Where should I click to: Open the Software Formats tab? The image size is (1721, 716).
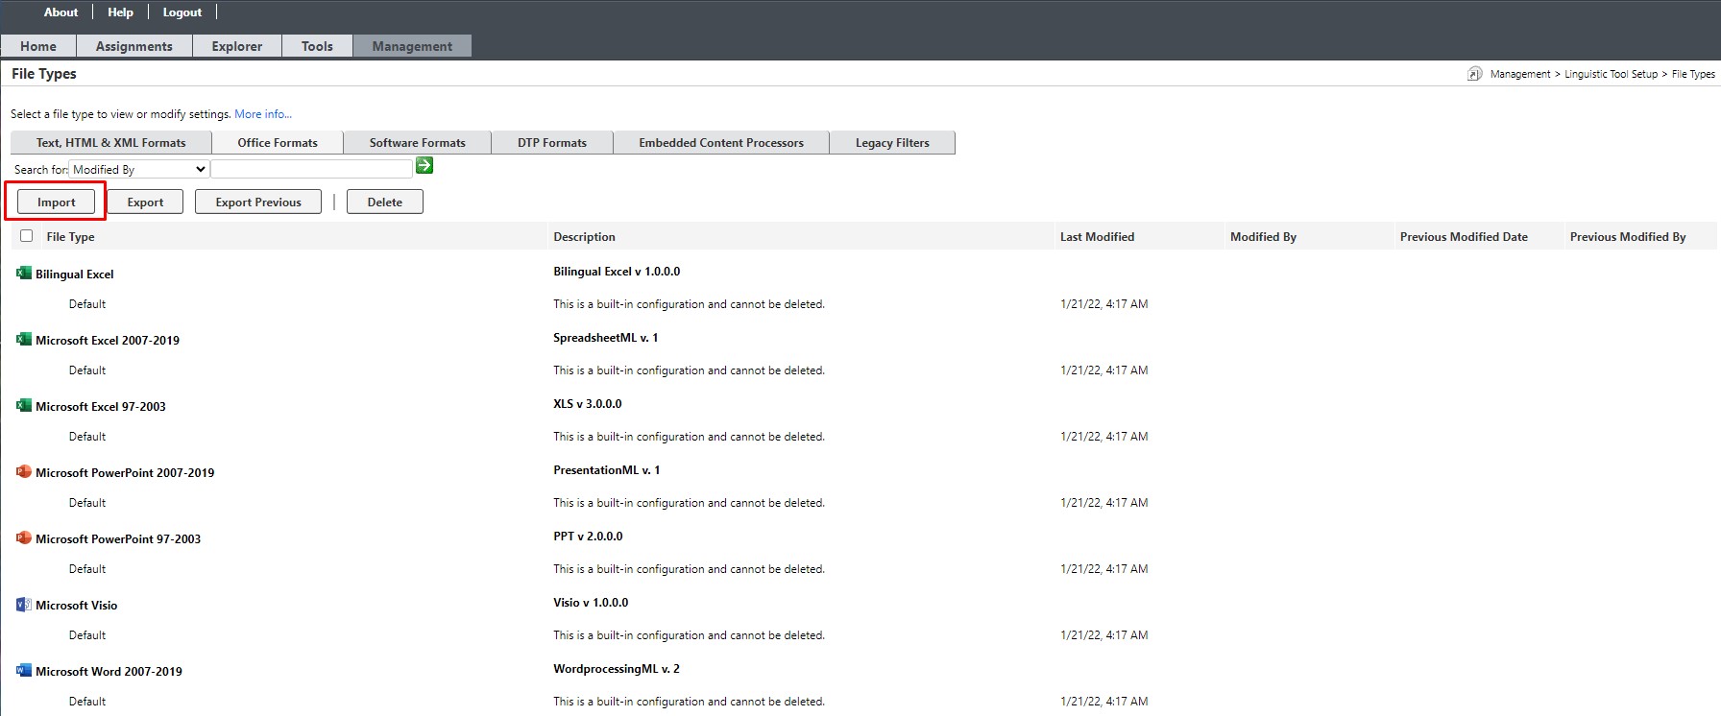[418, 143]
